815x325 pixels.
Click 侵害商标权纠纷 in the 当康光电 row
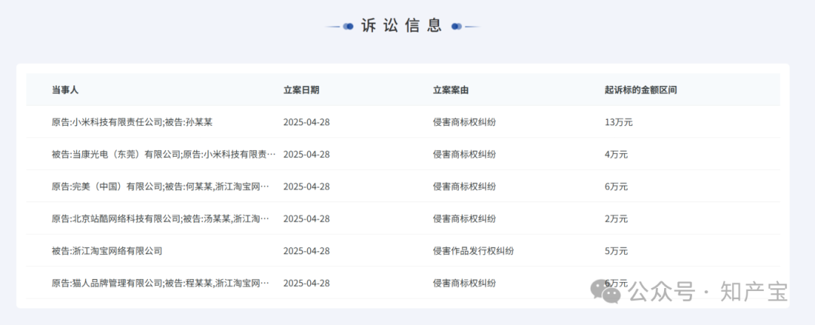click(x=464, y=155)
